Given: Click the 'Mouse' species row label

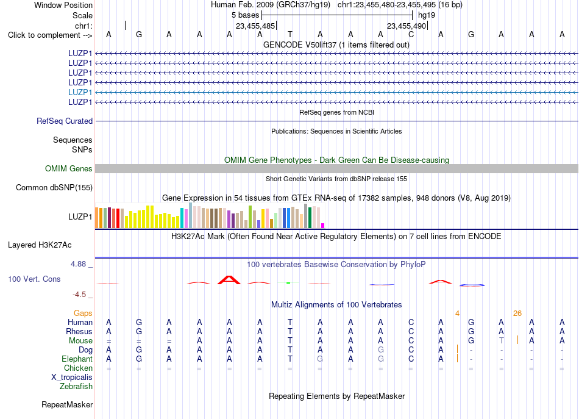Looking at the screenshot, I should coord(80,341).
